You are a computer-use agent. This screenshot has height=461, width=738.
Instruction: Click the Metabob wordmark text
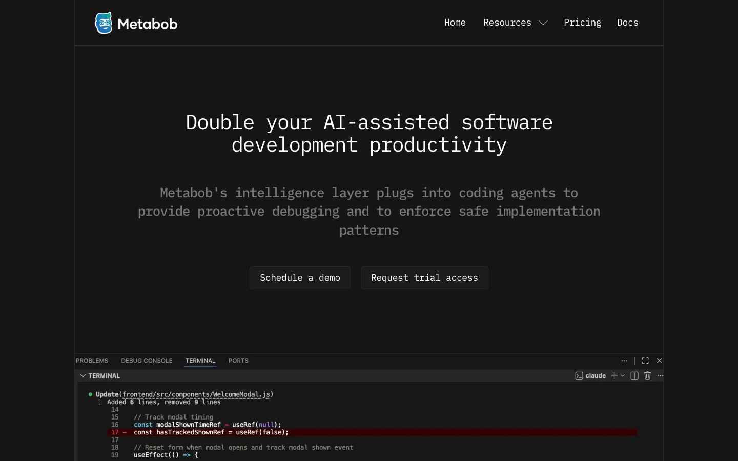[x=148, y=24]
